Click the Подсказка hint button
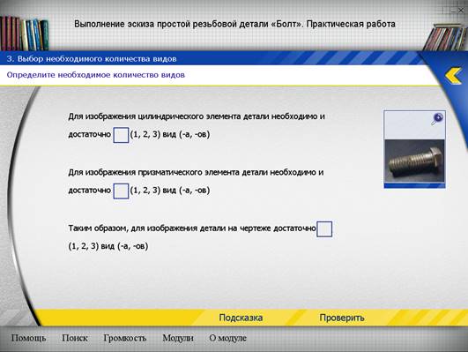Screen dimensions: 468x352 pos(241,318)
